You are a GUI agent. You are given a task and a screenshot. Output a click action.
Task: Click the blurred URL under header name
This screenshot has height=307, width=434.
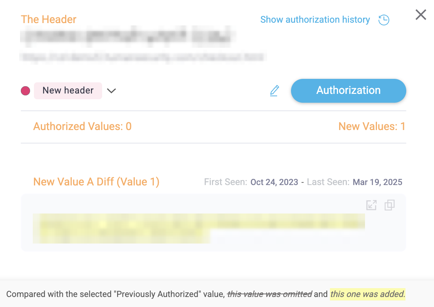[x=143, y=57]
